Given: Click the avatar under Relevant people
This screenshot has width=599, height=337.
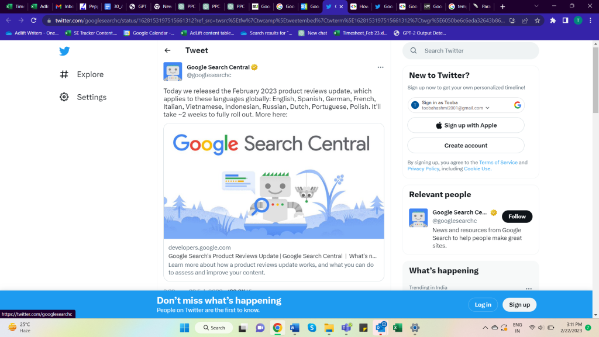Looking at the screenshot, I should tap(418, 218).
